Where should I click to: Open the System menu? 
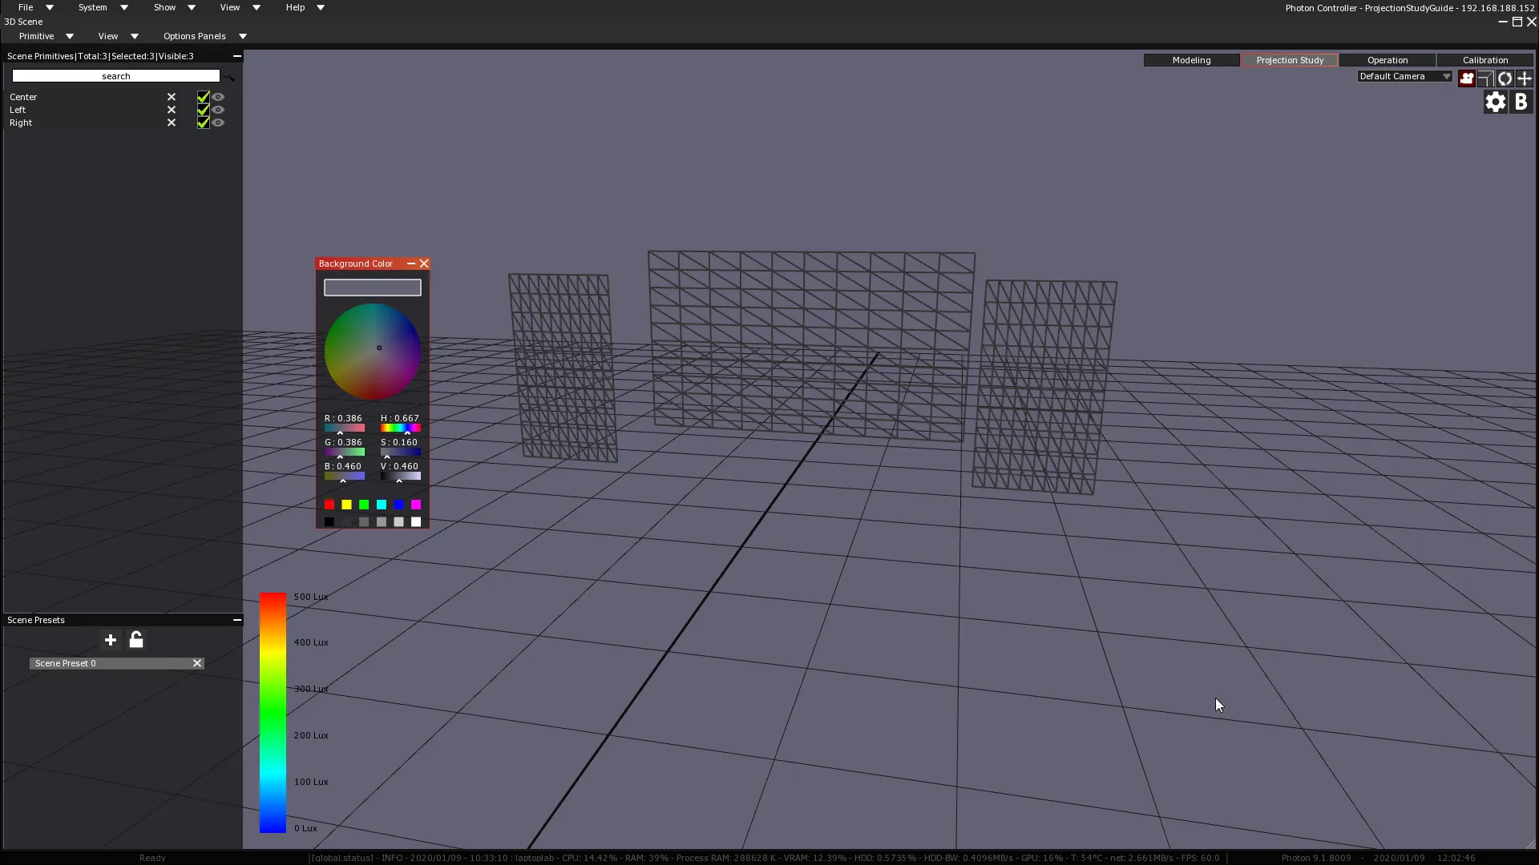pyautogui.click(x=103, y=7)
